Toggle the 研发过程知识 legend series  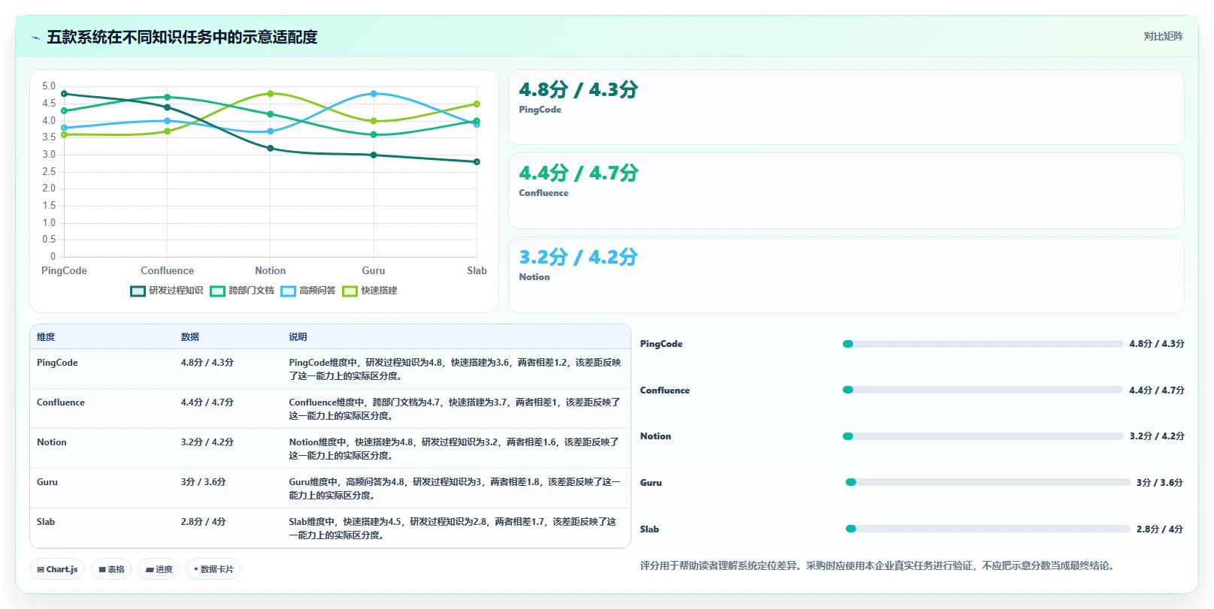pos(167,291)
